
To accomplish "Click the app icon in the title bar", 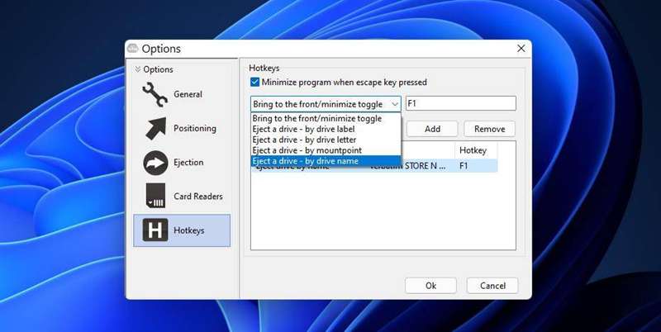I will tap(132, 48).
